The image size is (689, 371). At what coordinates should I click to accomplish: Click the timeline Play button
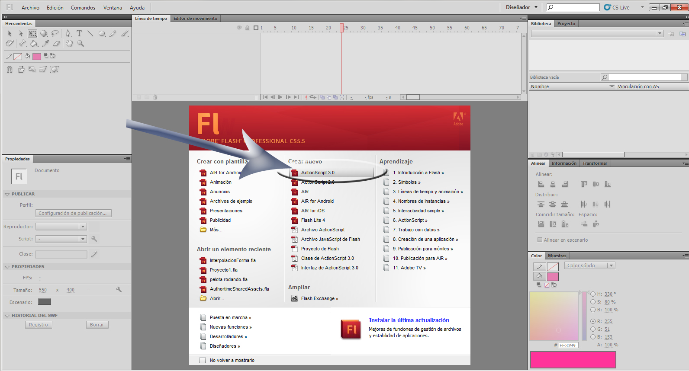point(280,97)
